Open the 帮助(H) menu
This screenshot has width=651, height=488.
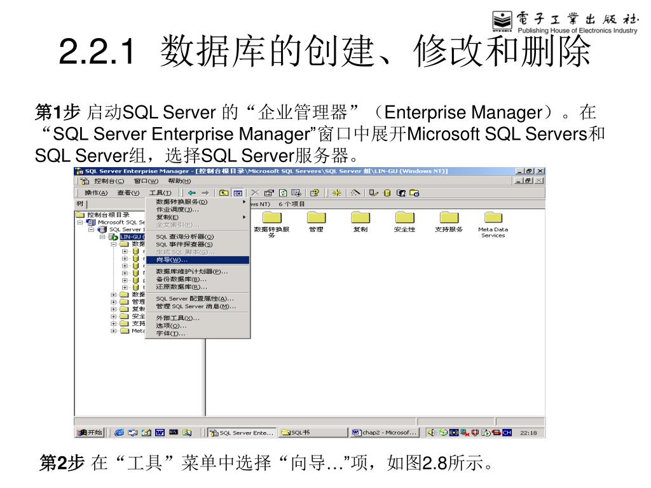tap(179, 181)
